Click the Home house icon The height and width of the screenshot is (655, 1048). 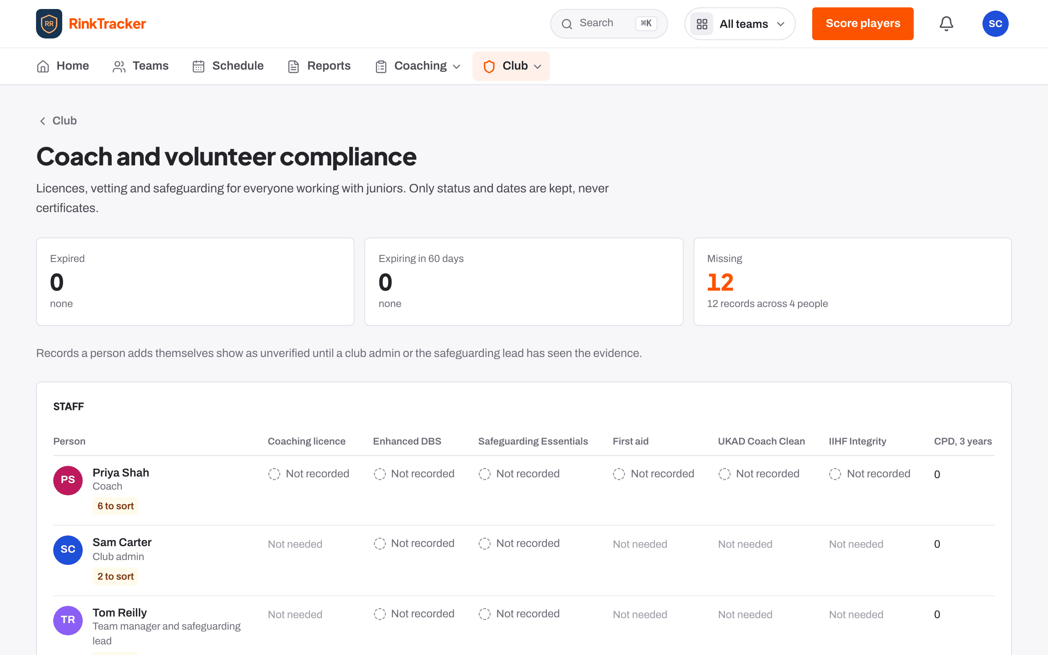(x=43, y=66)
